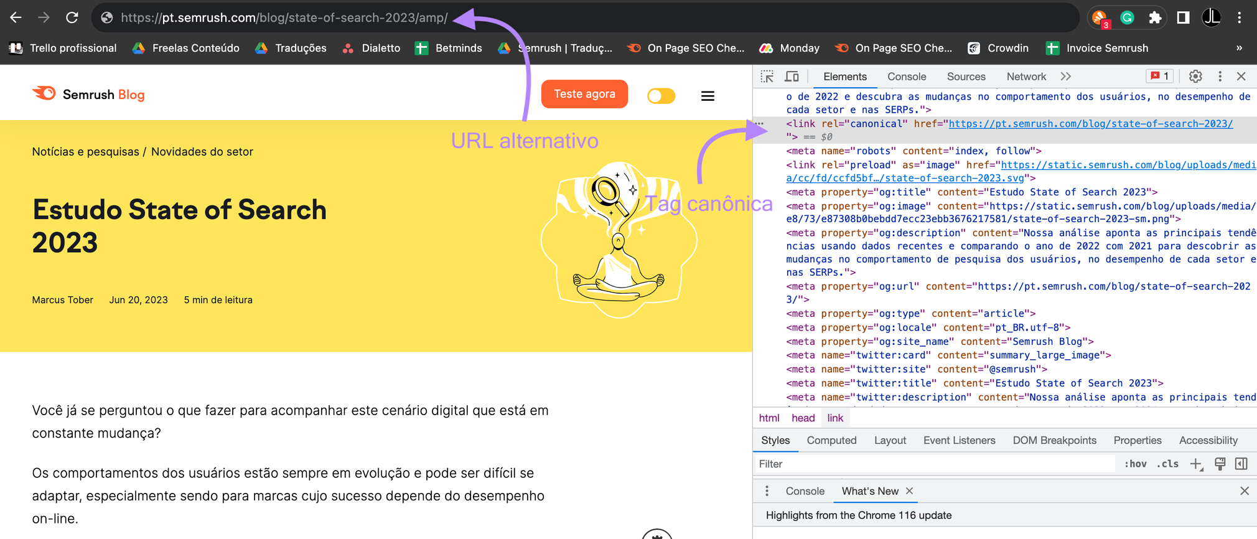The height and width of the screenshot is (539, 1257).
Task: Close the What's New drawer tab
Action: 910,491
